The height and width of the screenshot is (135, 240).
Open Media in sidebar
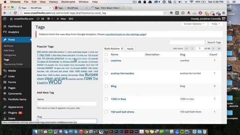(x=12, y=71)
